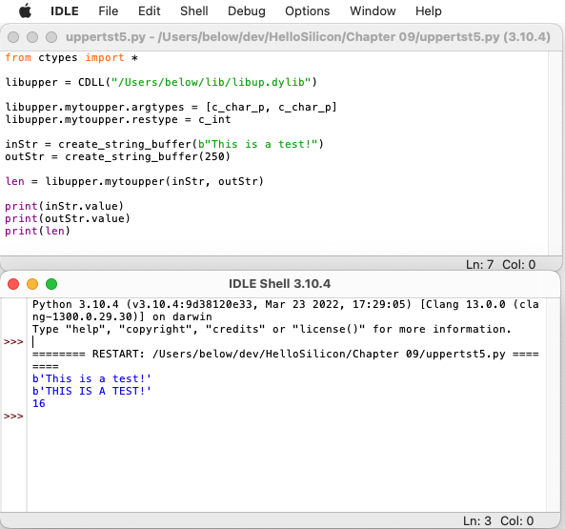565x529 pixels.
Task: Open the Shell menu
Action: pyautogui.click(x=193, y=11)
